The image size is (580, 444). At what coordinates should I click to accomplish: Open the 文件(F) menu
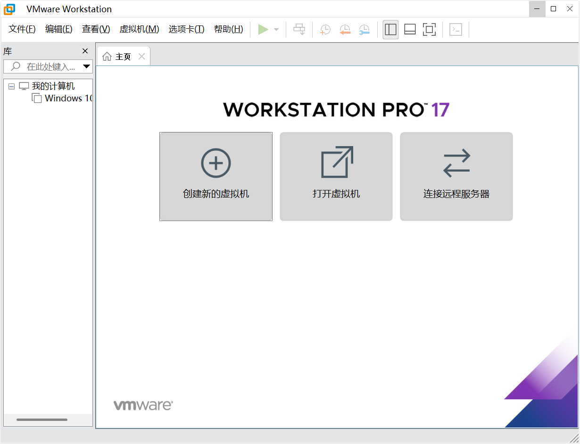pos(22,29)
